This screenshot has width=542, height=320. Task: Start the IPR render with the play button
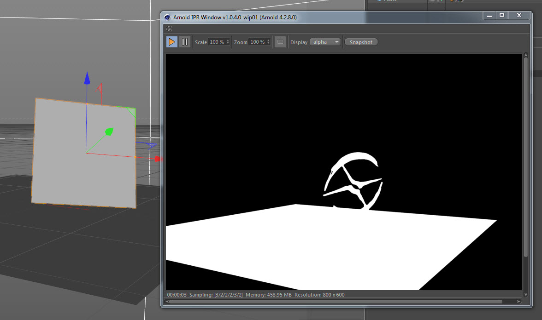(x=171, y=42)
